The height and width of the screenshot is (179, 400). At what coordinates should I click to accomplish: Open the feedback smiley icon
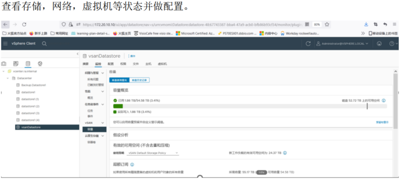click(x=379, y=44)
